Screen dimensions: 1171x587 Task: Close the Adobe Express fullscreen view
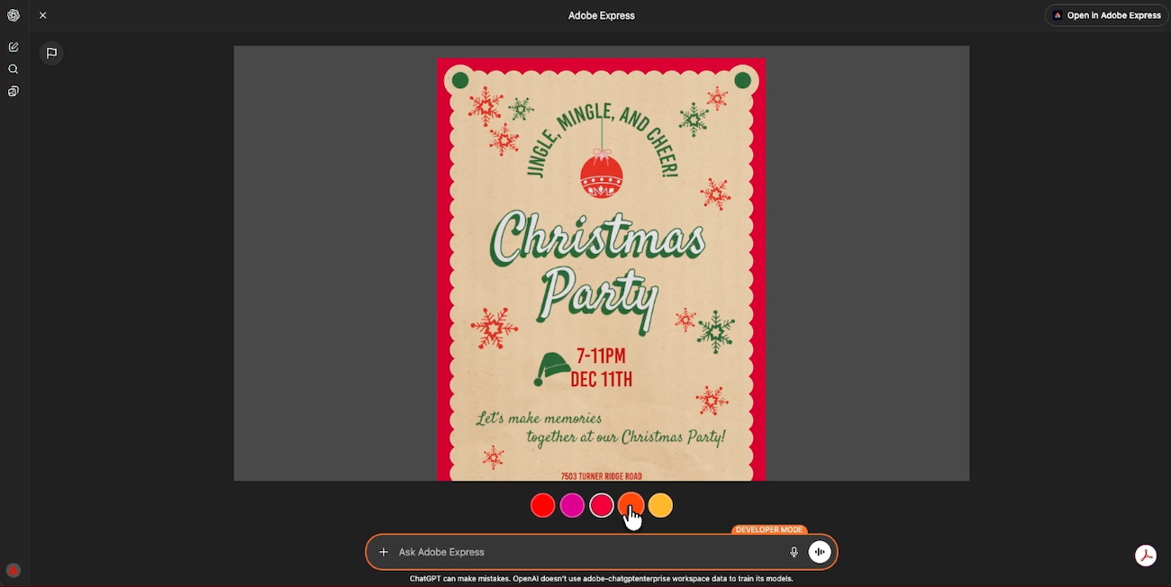43,15
